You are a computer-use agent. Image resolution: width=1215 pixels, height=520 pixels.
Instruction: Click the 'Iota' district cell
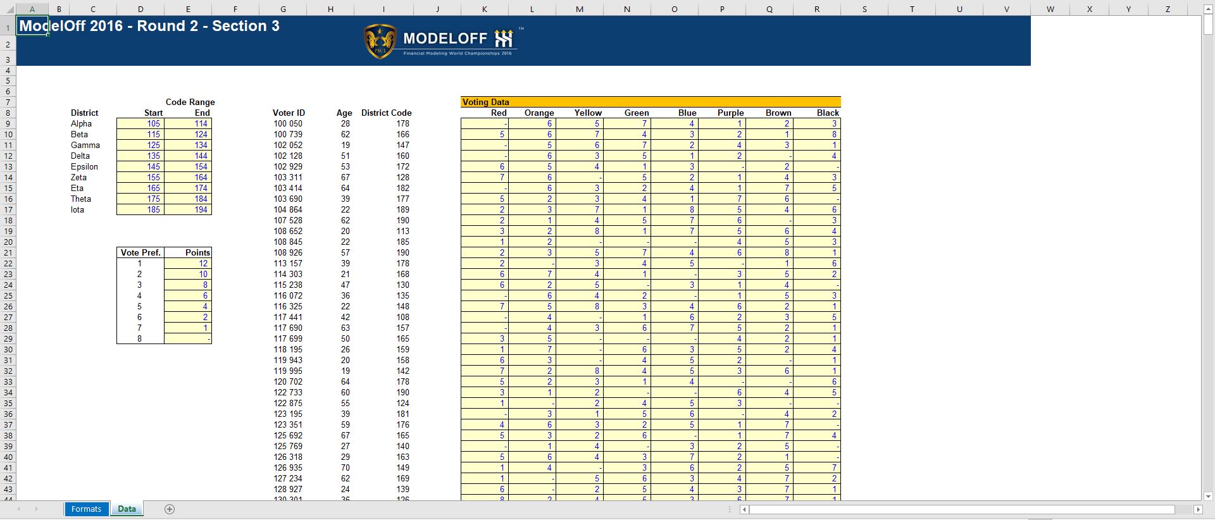[x=77, y=210]
